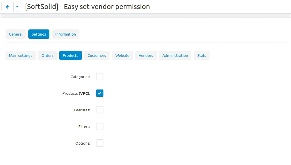Click the Options label text

[83, 143]
